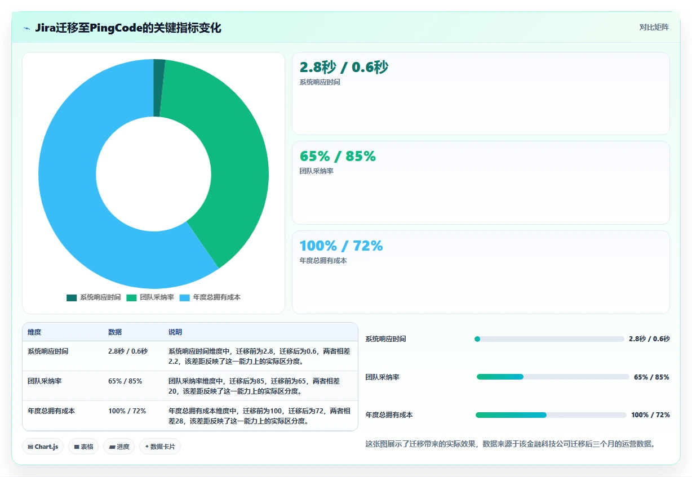This screenshot has height=477, width=692.
Task: Click the 系统响应时间 progress bar
Action: tap(549, 339)
